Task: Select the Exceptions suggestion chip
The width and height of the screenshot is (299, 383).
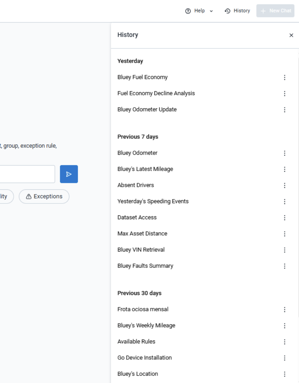Action: coord(44,196)
